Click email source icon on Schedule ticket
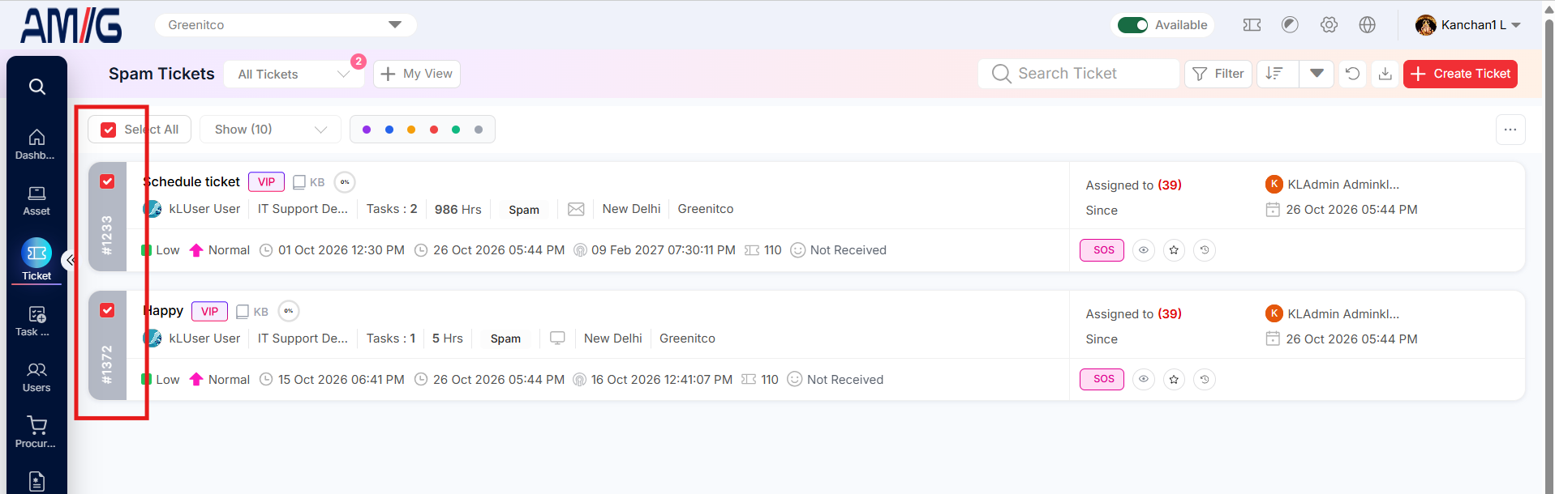The height and width of the screenshot is (494, 1555). coord(576,209)
